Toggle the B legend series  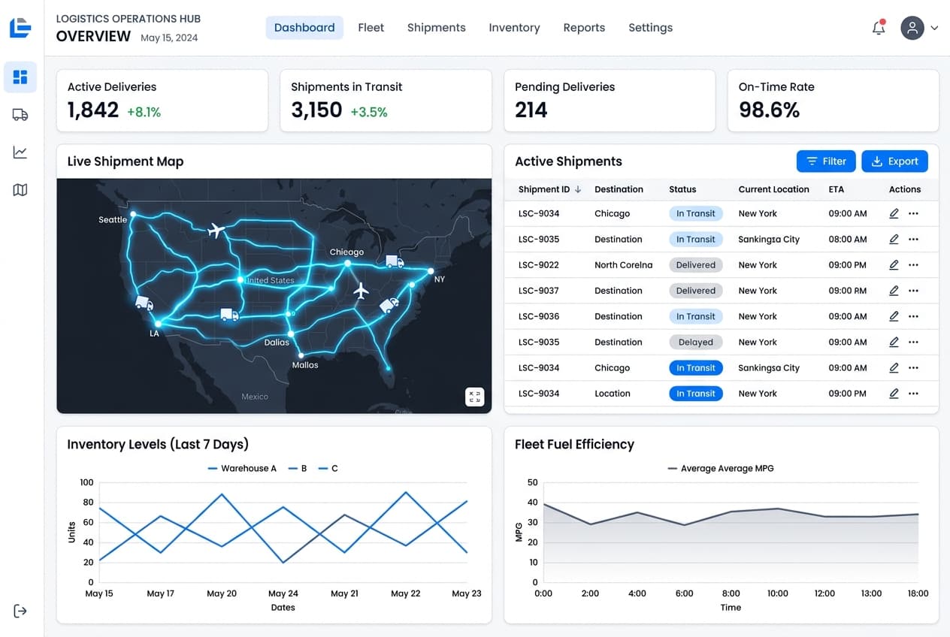(298, 468)
